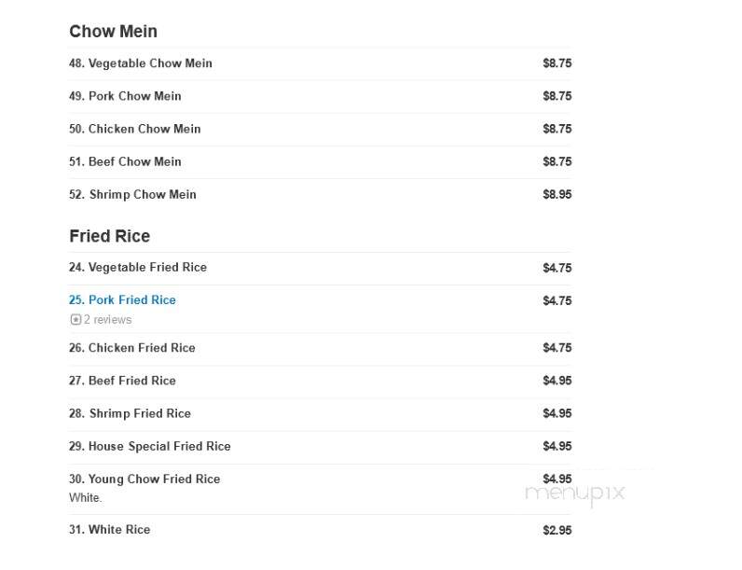The width and height of the screenshot is (742, 570).
Task: Click the $2.95 White Rice price
Action: 557,530
